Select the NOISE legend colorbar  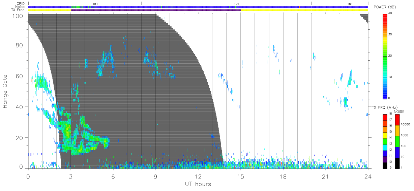397,141
